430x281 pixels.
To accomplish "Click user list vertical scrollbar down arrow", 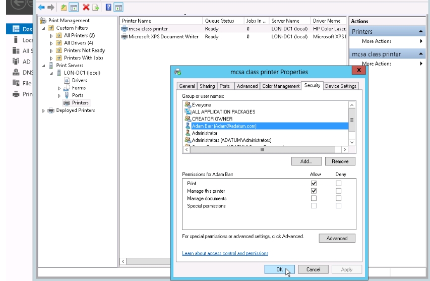I will [352, 142].
